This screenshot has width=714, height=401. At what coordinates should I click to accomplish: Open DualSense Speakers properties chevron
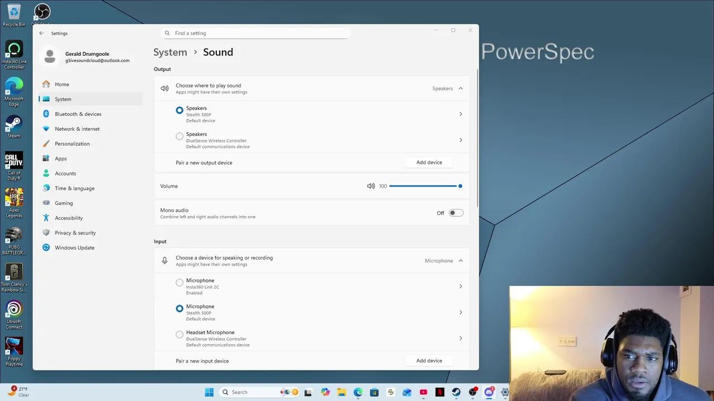461,140
